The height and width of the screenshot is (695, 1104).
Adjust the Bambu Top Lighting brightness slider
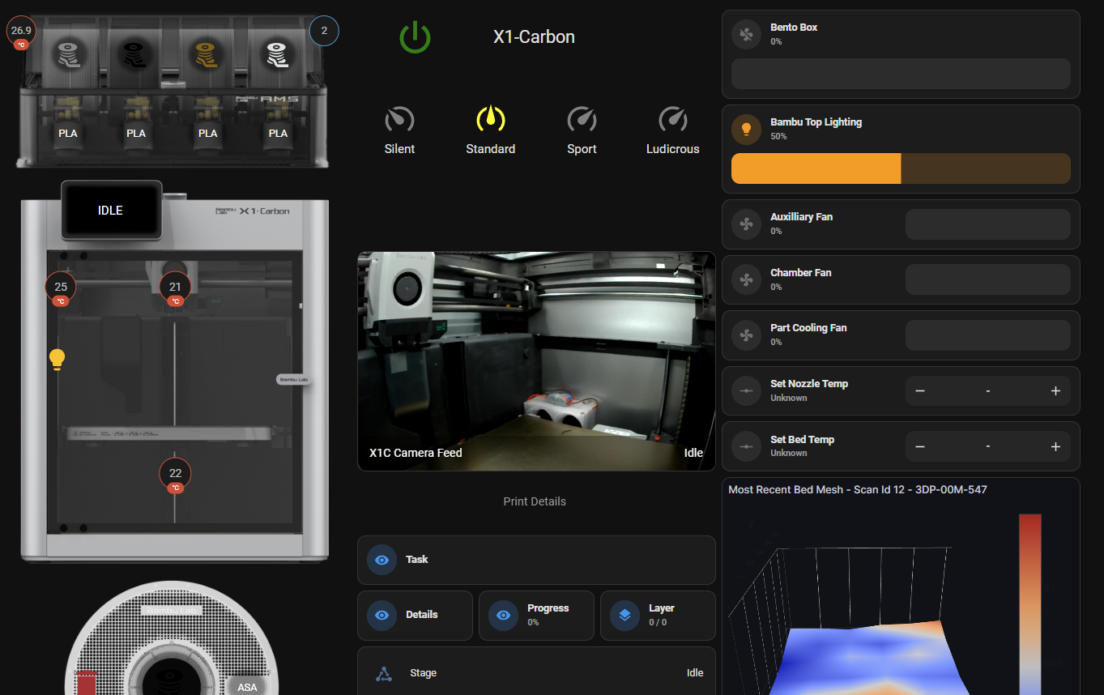coord(901,168)
